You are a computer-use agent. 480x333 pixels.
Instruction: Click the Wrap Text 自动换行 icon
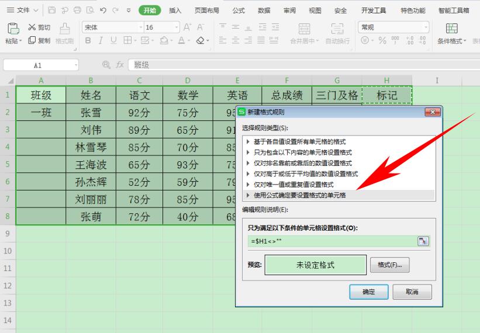pos(337,29)
